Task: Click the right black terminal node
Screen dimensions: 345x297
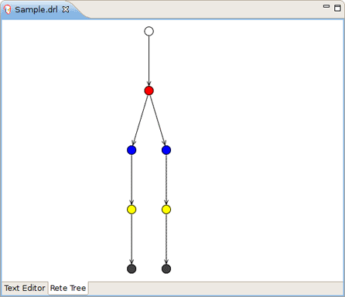Action: pyautogui.click(x=166, y=269)
